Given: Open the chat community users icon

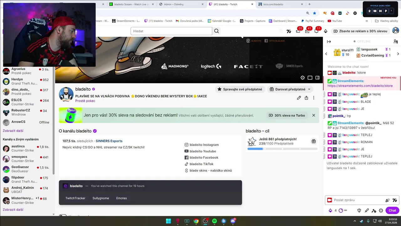Looking at the screenshot, I should pyautogui.click(x=396, y=41).
